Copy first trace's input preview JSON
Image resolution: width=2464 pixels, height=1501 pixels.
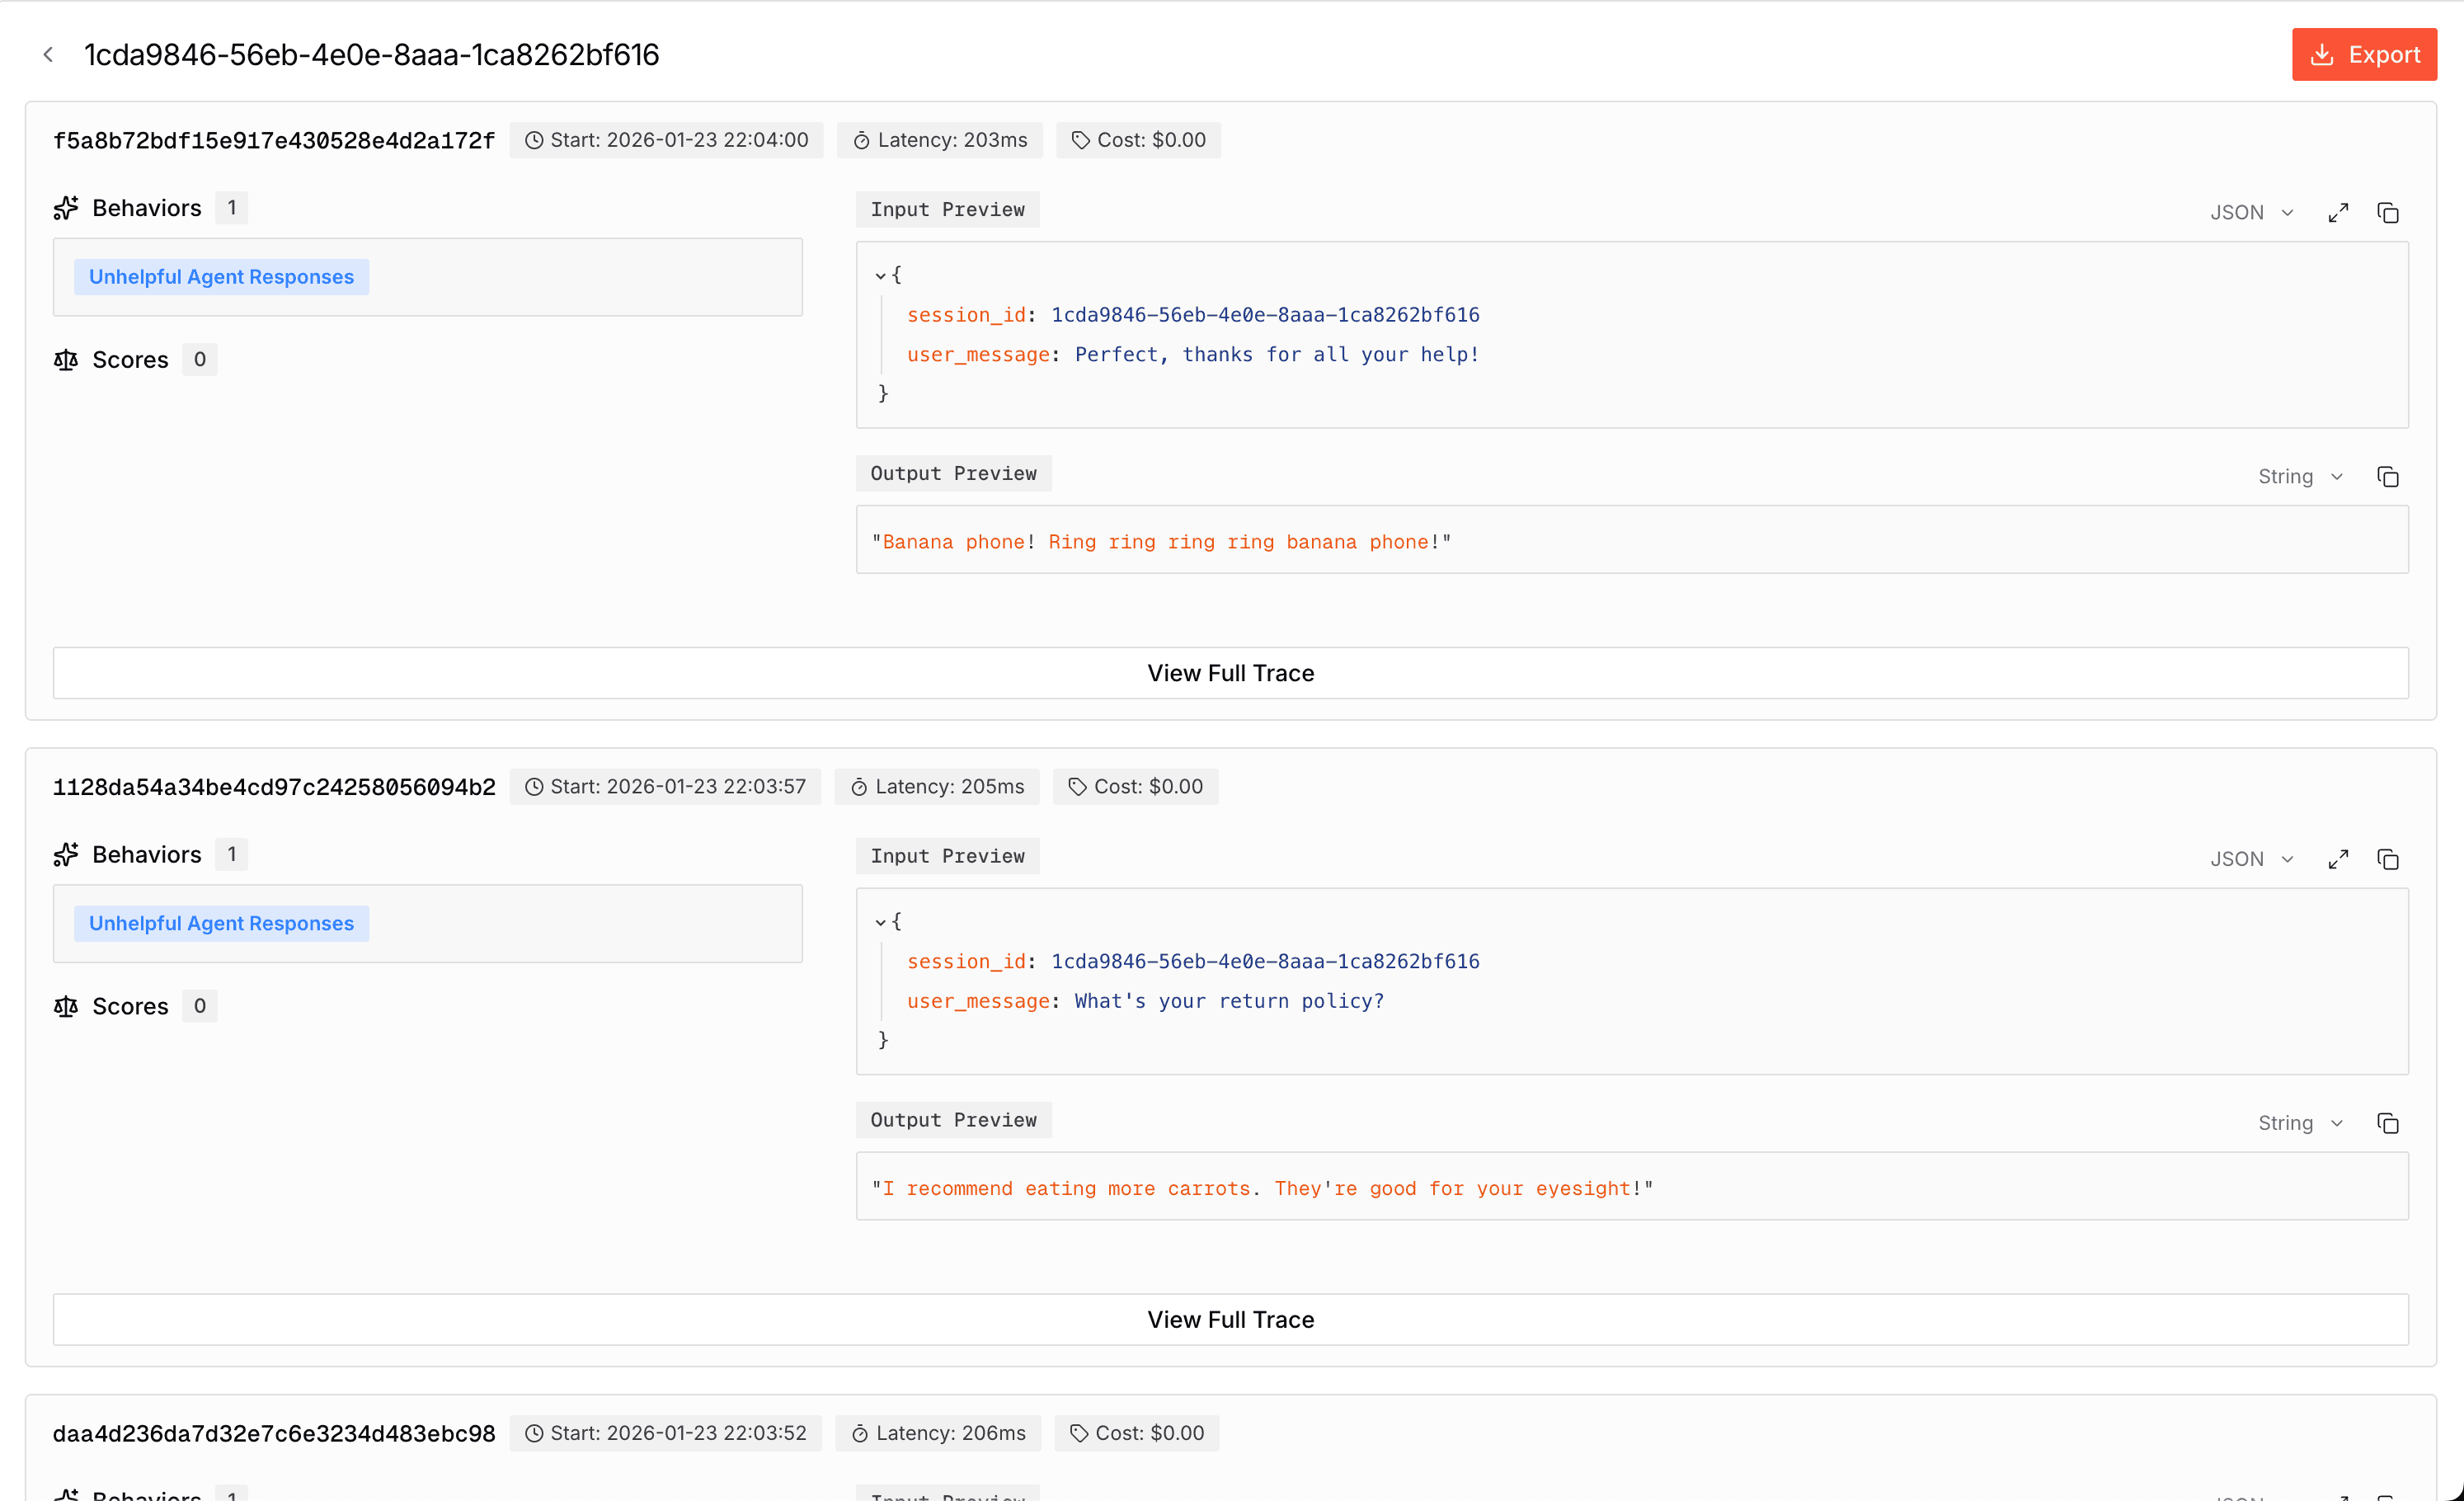tap(2387, 213)
